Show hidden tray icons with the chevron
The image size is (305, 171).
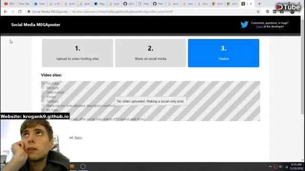pyautogui.click(x=270, y=167)
